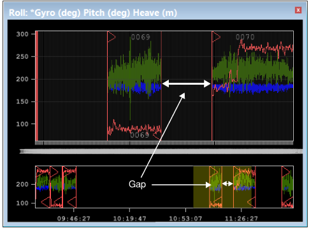This screenshot has height=235, width=309.
Task: Click the window title Roll Gyro Pitch Heave
Action: tap(93, 13)
